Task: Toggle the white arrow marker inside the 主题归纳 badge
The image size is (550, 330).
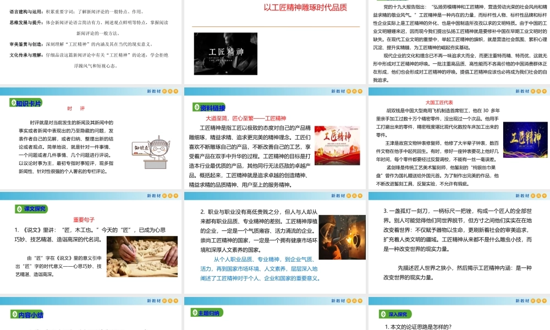Action: [194, 313]
